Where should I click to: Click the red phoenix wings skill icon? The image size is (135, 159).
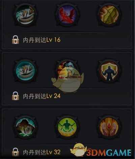click(67, 15)
